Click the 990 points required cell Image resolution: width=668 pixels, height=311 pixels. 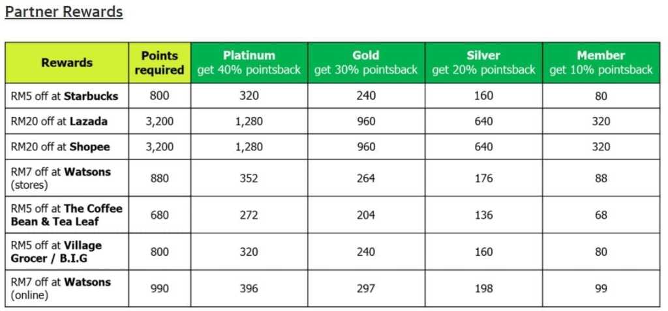(x=159, y=288)
